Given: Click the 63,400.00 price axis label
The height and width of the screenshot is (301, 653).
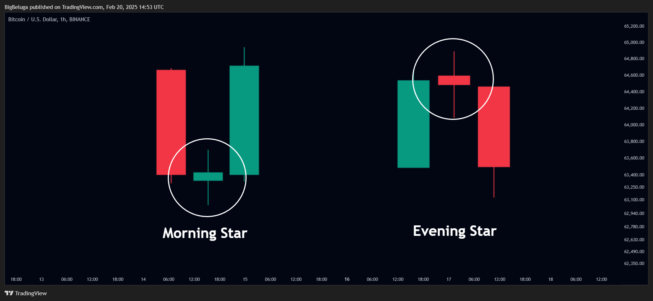Looking at the screenshot, I should (x=634, y=175).
